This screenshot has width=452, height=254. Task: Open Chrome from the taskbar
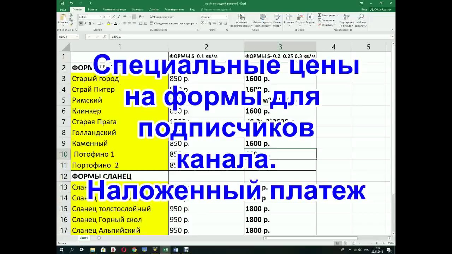coord(134,250)
